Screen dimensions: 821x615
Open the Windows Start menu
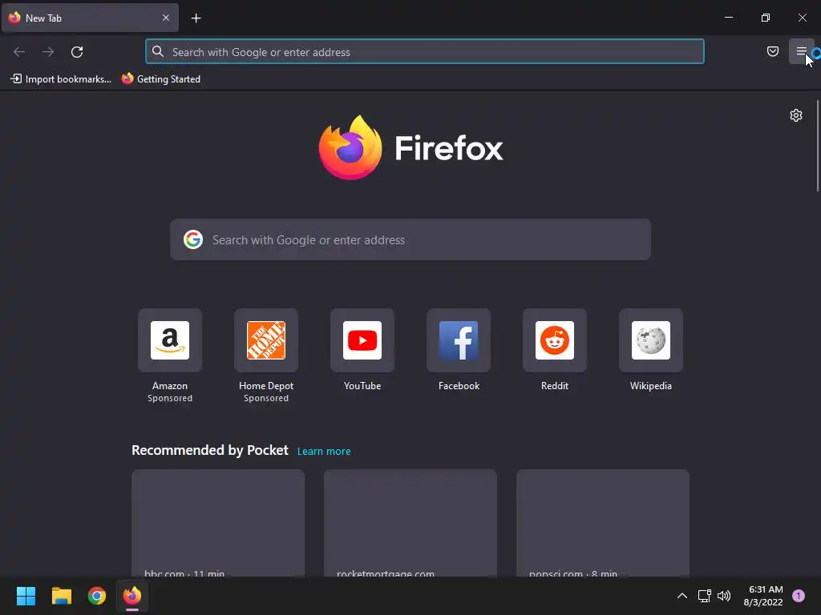tap(26, 596)
